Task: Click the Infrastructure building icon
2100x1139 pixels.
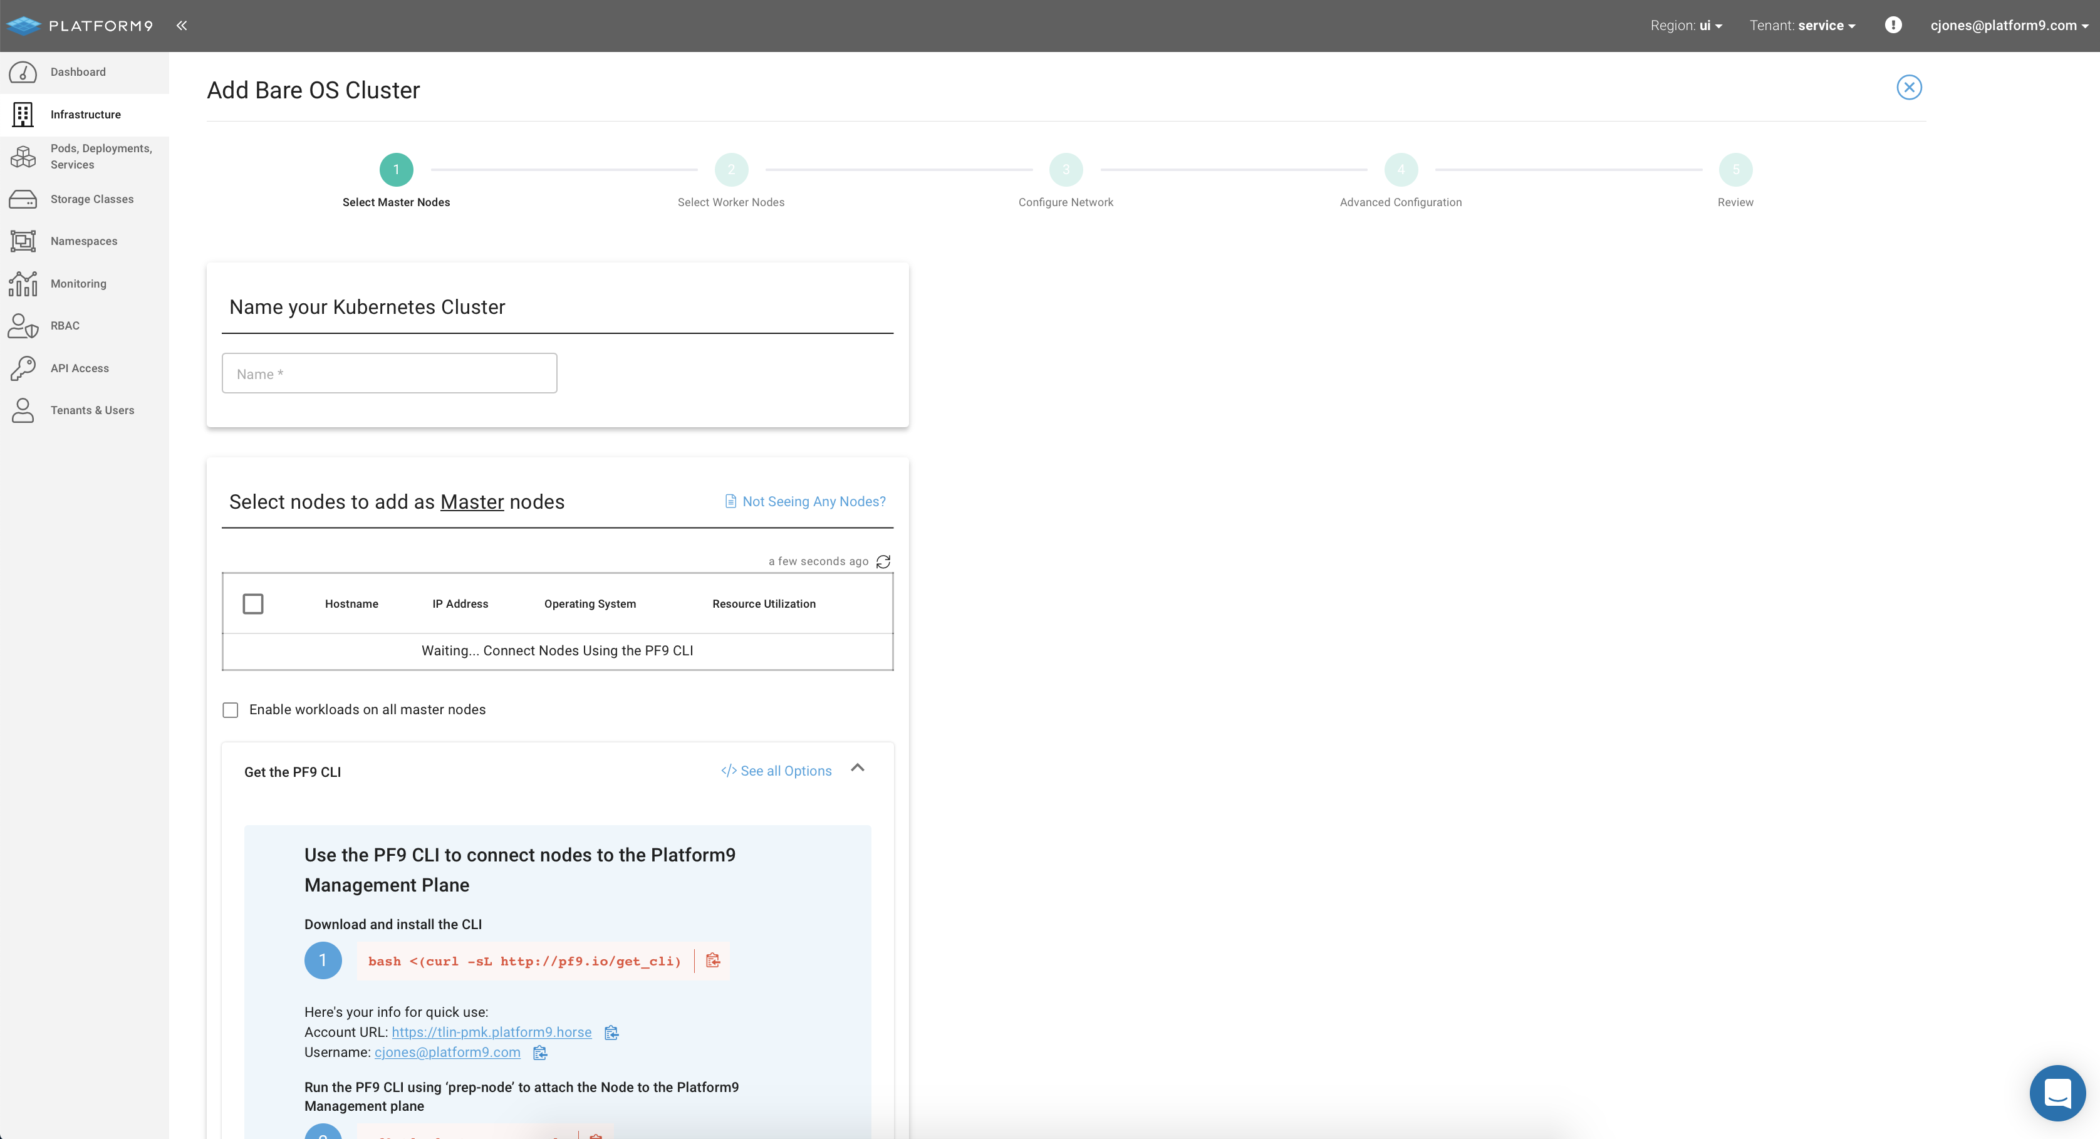Action: tap(23, 114)
